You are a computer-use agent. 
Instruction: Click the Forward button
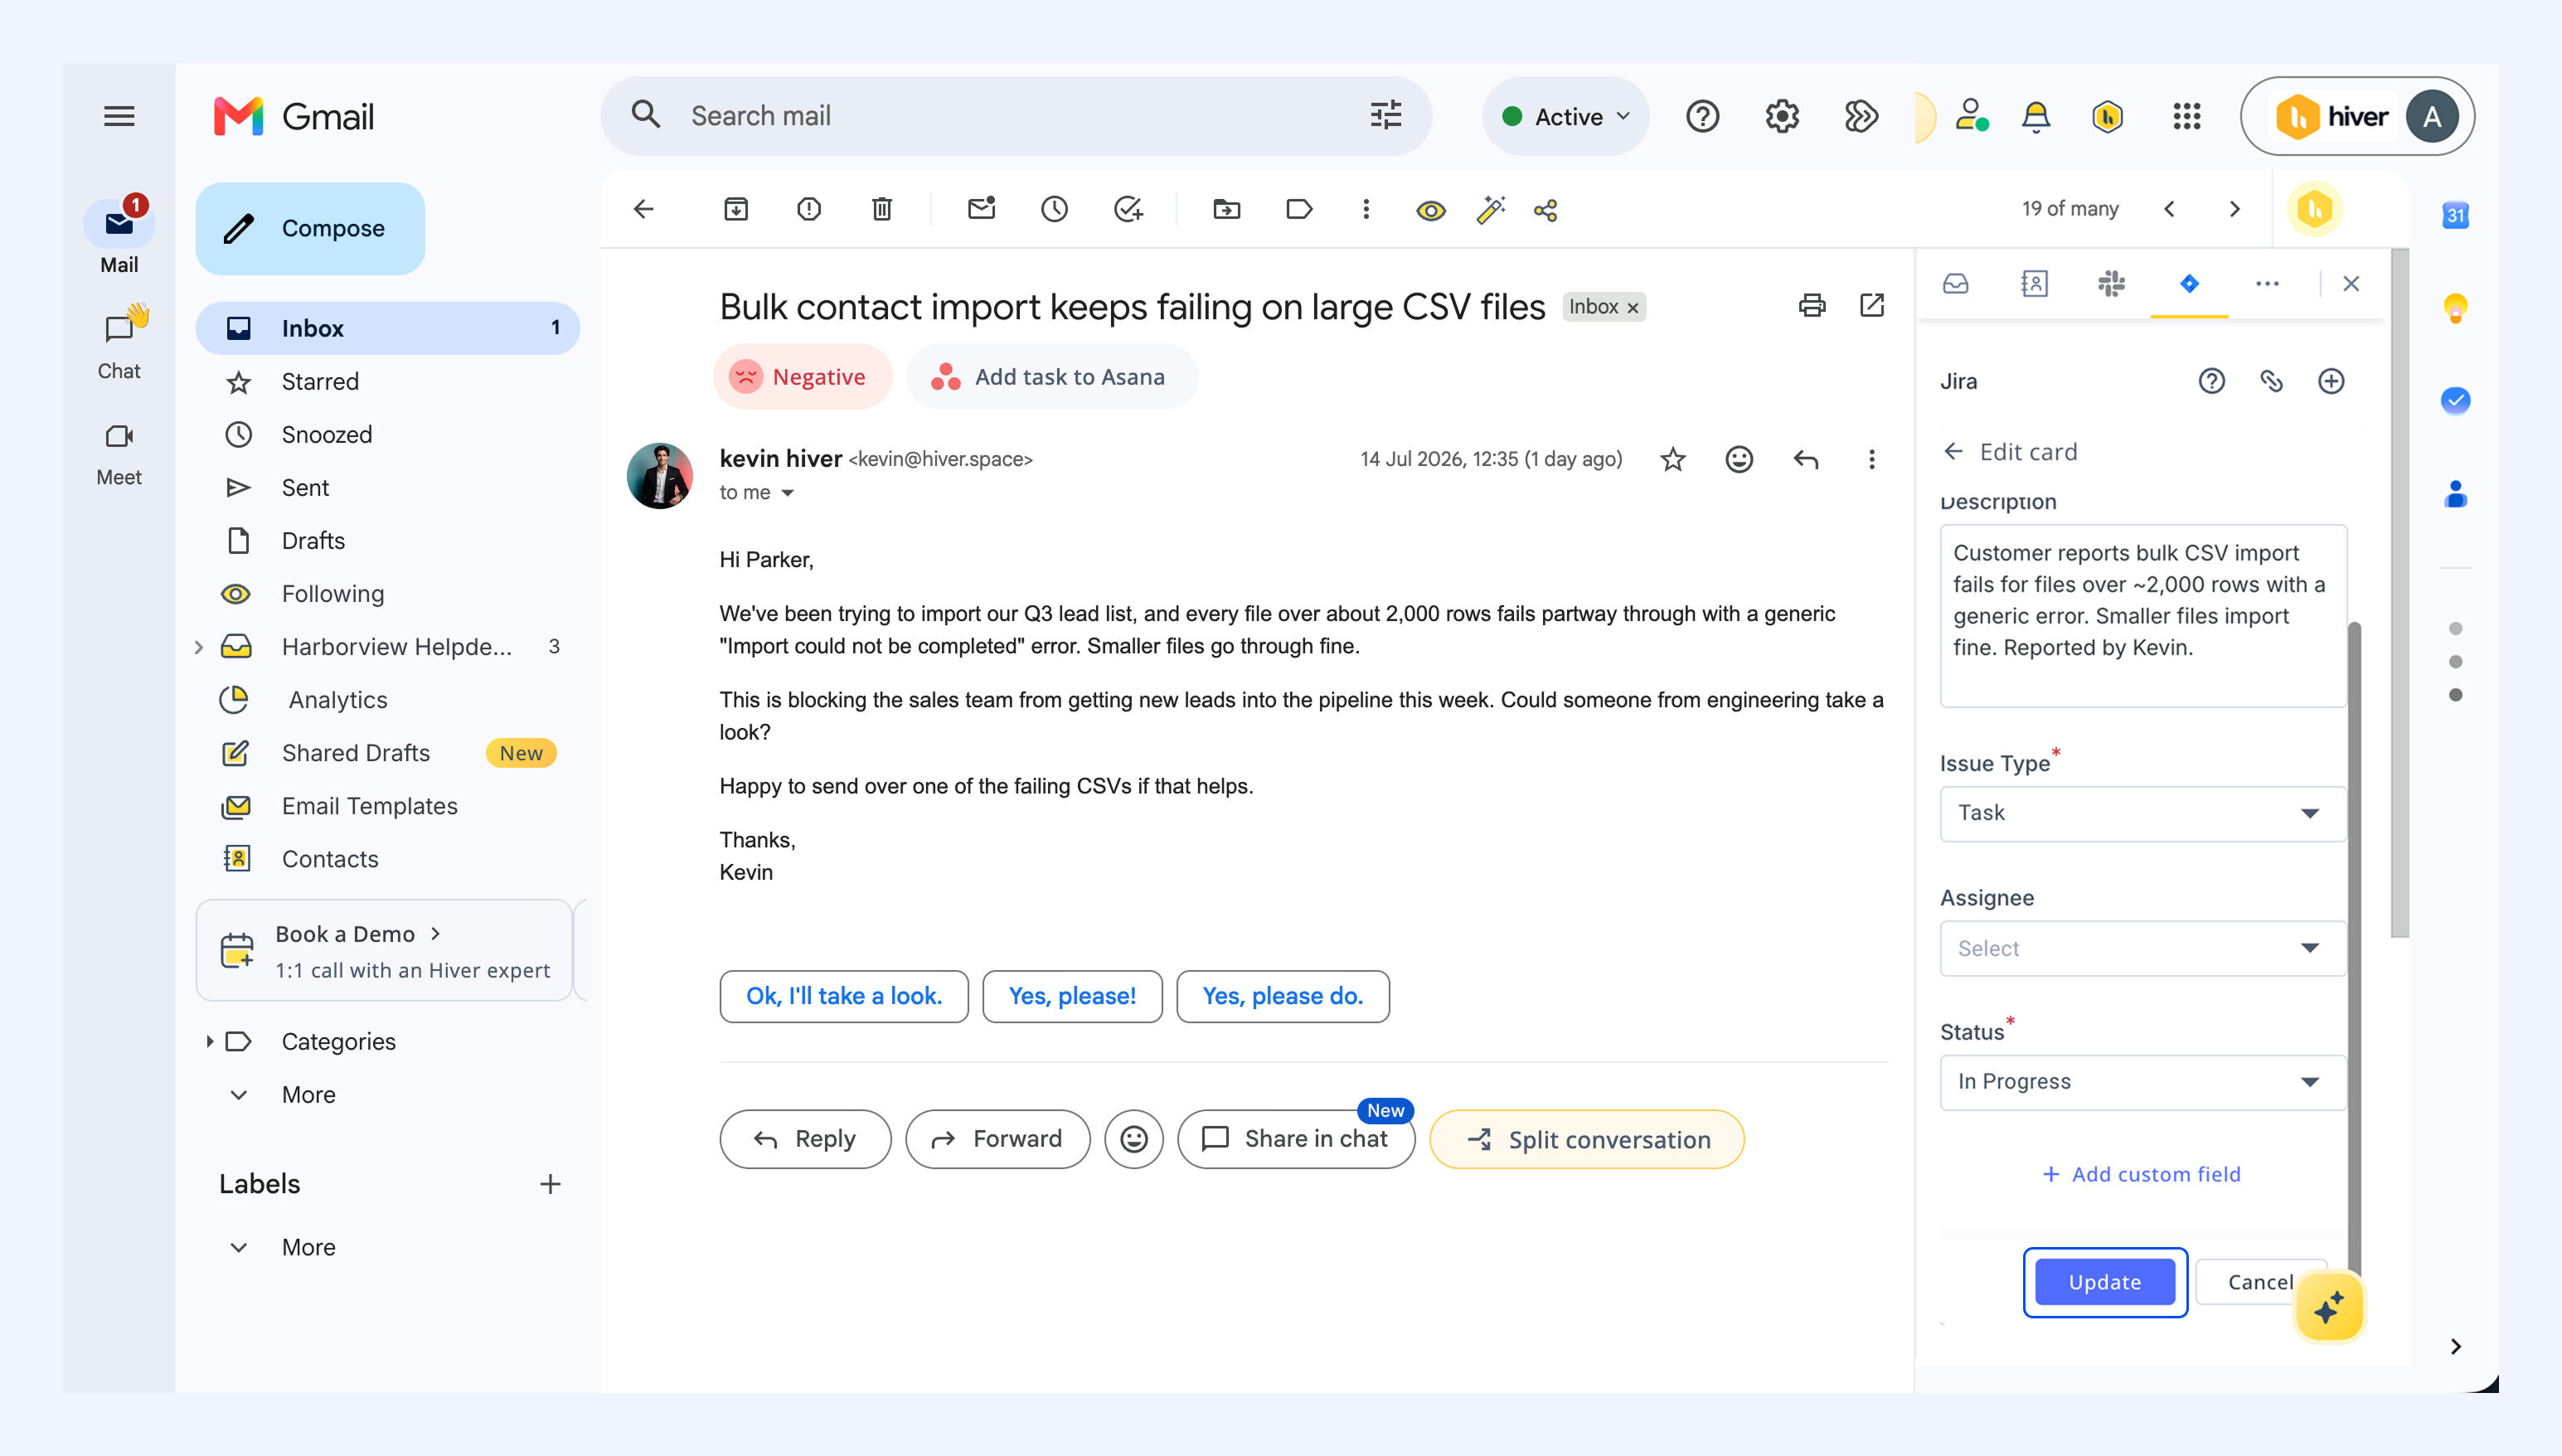[x=997, y=1139]
